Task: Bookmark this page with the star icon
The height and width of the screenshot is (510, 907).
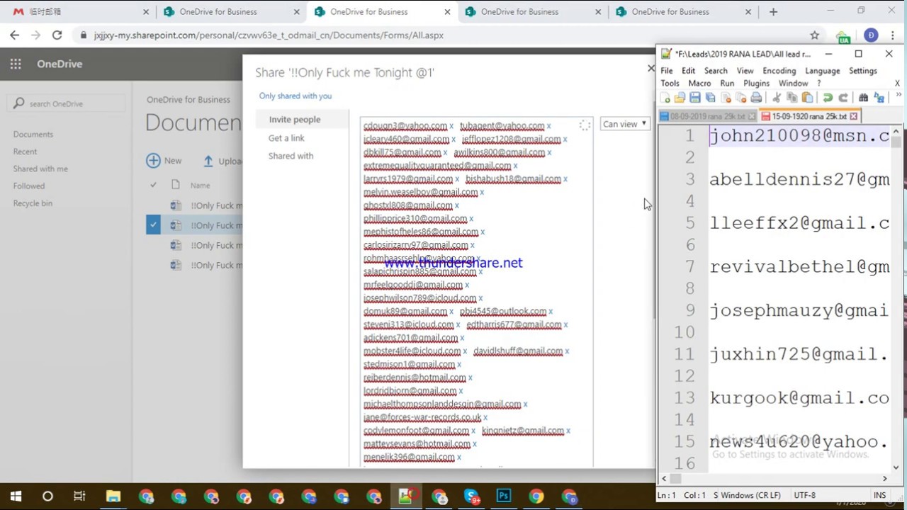Action: [x=815, y=35]
